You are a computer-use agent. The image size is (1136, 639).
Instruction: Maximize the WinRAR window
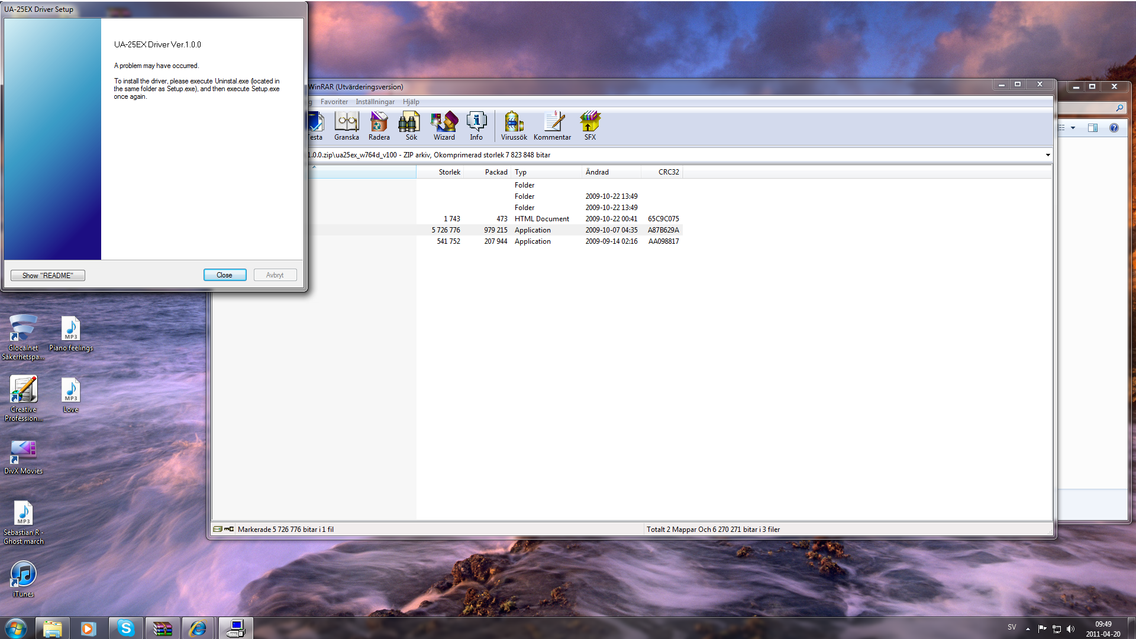tap(1018, 85)
